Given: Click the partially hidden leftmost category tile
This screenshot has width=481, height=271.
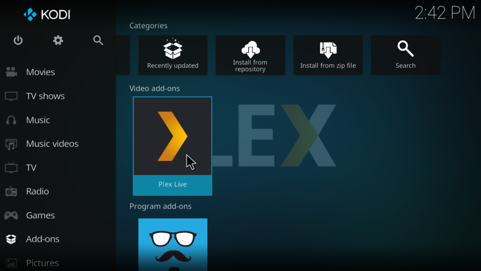Looking at the screenshot, I should pyautogui.click(x=123, y=55).
